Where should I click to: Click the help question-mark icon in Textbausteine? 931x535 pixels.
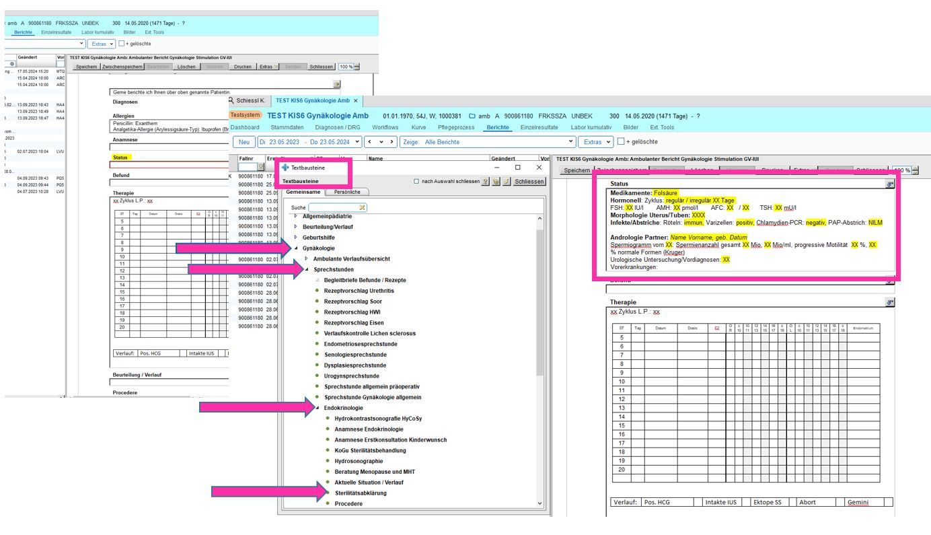click(486, 182)
